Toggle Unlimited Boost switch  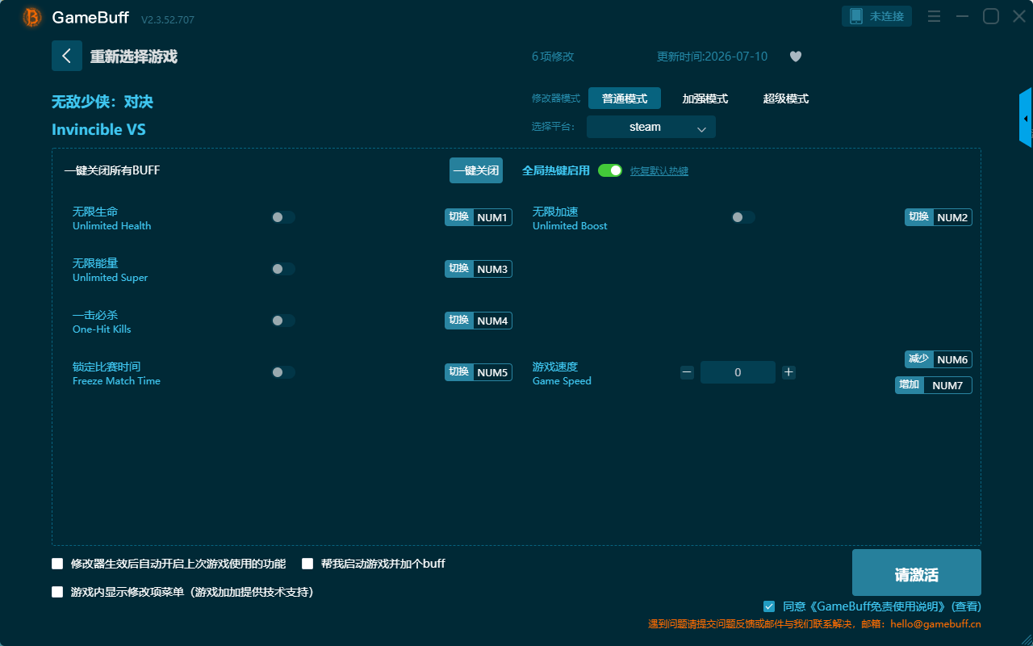pos(743,217)
